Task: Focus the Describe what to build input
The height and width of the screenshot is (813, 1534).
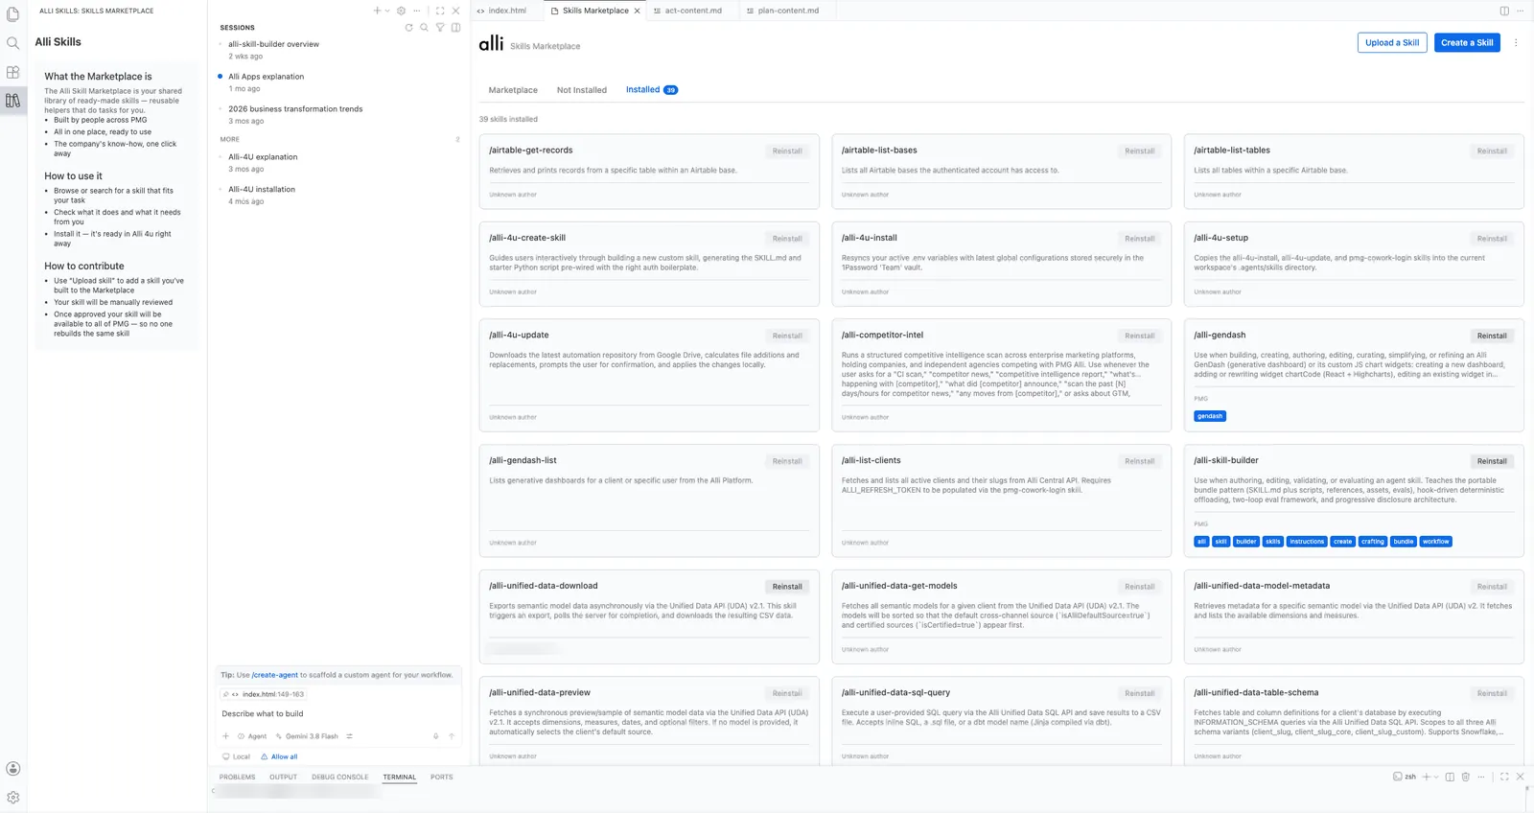Action: click(x=339, y=714)
